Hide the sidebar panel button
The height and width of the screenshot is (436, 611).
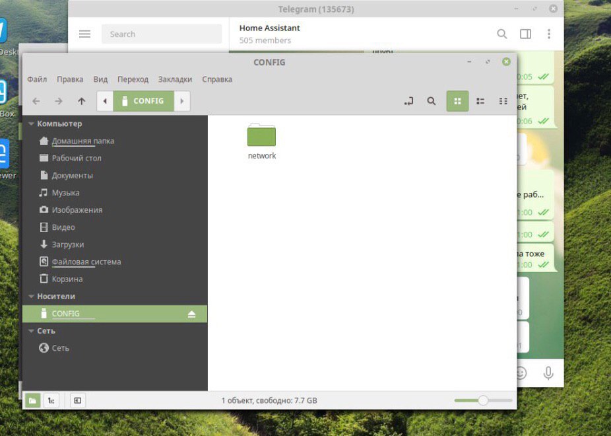pos(78,400)
